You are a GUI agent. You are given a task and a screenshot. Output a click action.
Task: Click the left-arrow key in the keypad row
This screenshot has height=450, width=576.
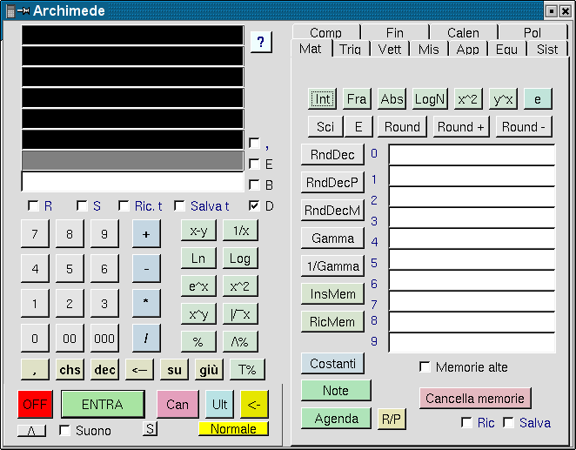pyautogui.click(x=139, y=369)
